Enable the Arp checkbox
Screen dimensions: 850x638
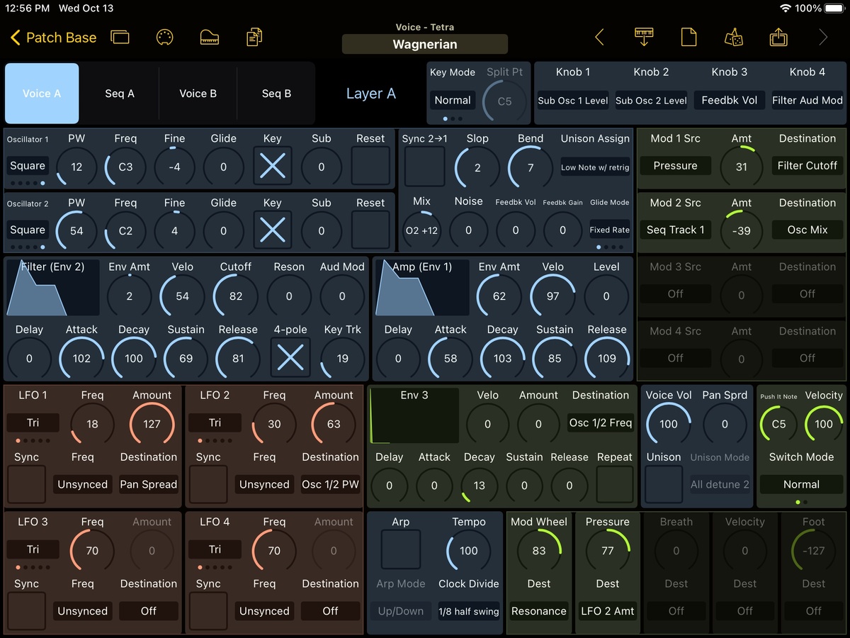pos(401,550)
